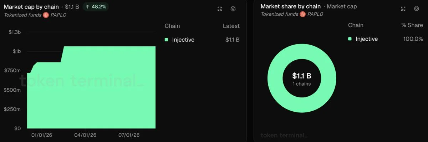Click Tokenized funds label under Market share
428x142 pixels.
pyautogui.click(x=279, y=14)
